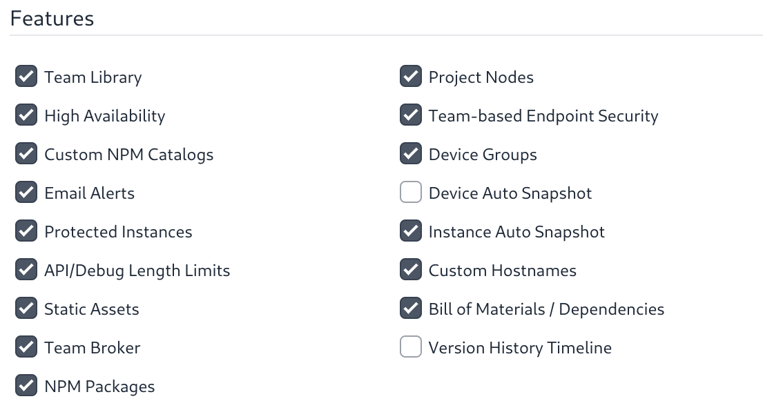Select the Device Auto Snapshot label

point(510,193)
